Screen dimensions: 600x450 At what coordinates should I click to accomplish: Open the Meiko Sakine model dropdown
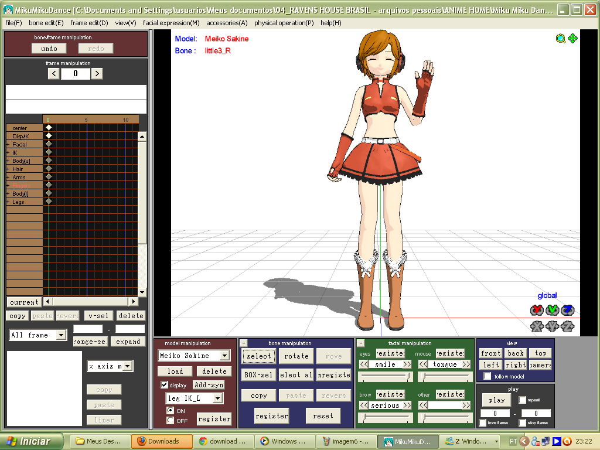pyautogui.click(x=225, y=356)
